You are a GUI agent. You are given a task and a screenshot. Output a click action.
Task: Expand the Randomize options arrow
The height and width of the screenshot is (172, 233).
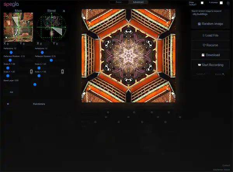click(8, 104)
